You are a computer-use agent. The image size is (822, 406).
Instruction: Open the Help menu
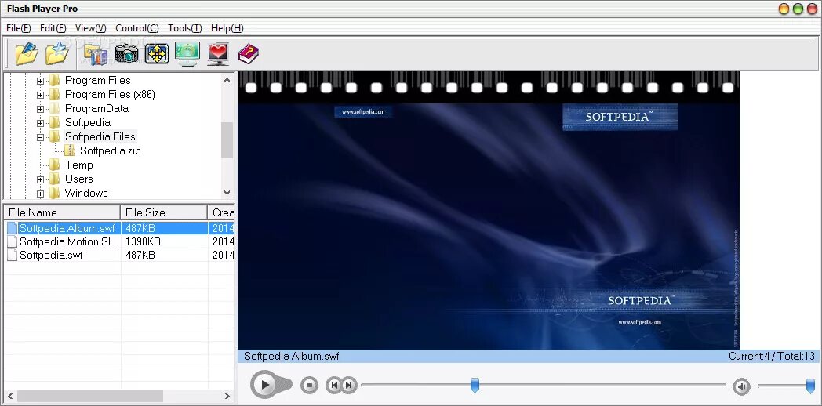pos(227,28)
